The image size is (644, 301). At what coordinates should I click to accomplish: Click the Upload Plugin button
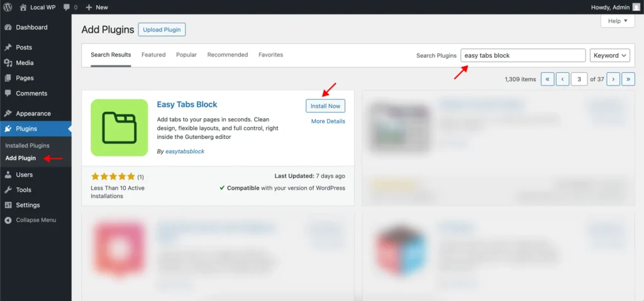click(162, 30)
